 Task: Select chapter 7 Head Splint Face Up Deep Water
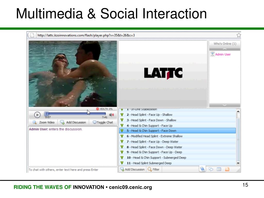click(x=177, y=142)
